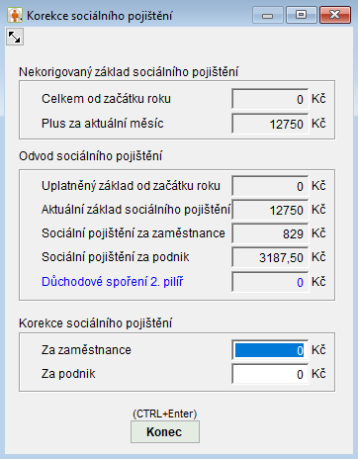
Task: Click the Uplatněný základ od začátku roku field
Action: click(x=270, y=186)
